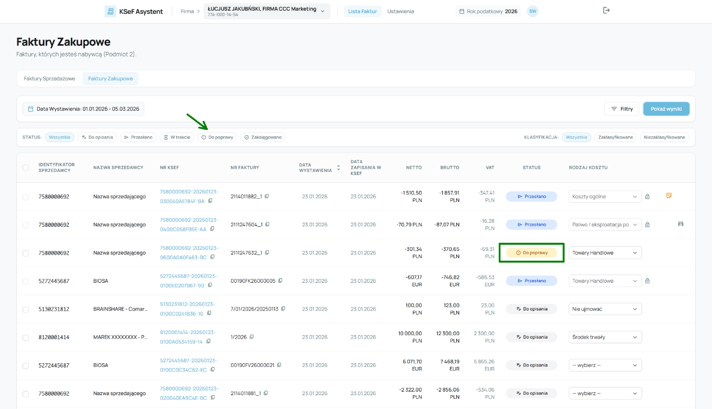Filter status by Do opisania
Viewport: 712px width, 409px height.
pos(97,138)
